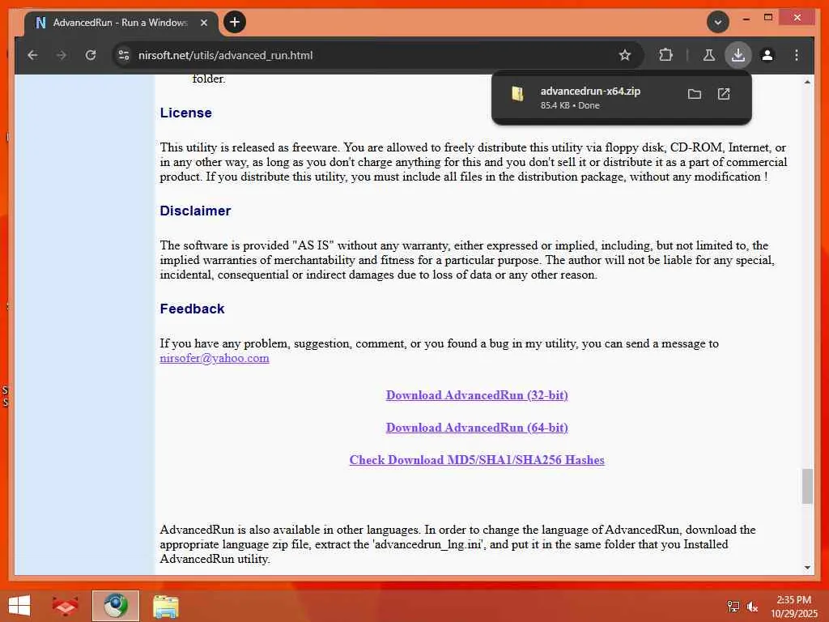Open tab search dropdown arrow

click(x=718, y=22)
